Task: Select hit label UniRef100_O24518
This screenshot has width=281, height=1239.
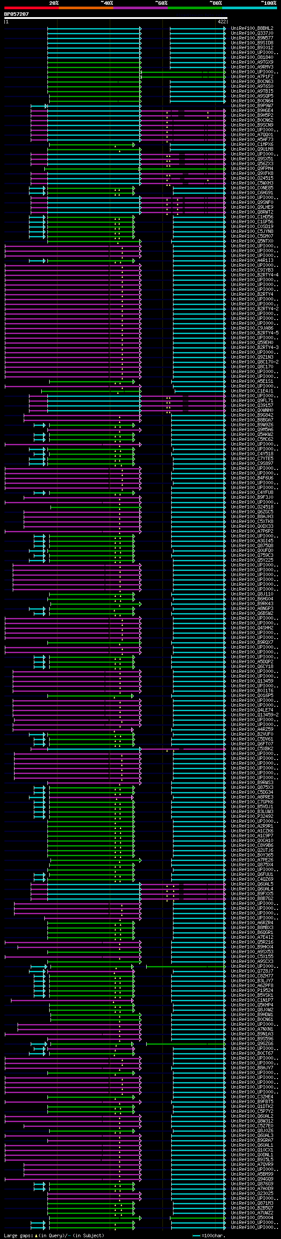Action: tap(252, 507)
